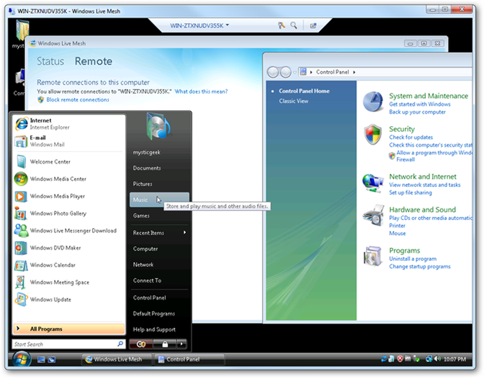The width and height of the screenshot is (484, 378).
Task: Open Computer from the Start menu
Action: coord(159,249)
